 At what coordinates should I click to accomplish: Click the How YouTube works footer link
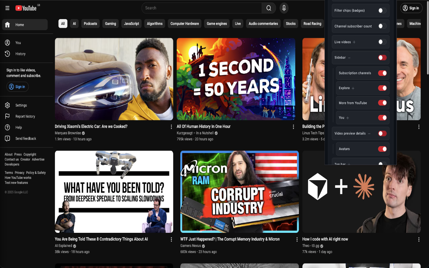point(18,178)
